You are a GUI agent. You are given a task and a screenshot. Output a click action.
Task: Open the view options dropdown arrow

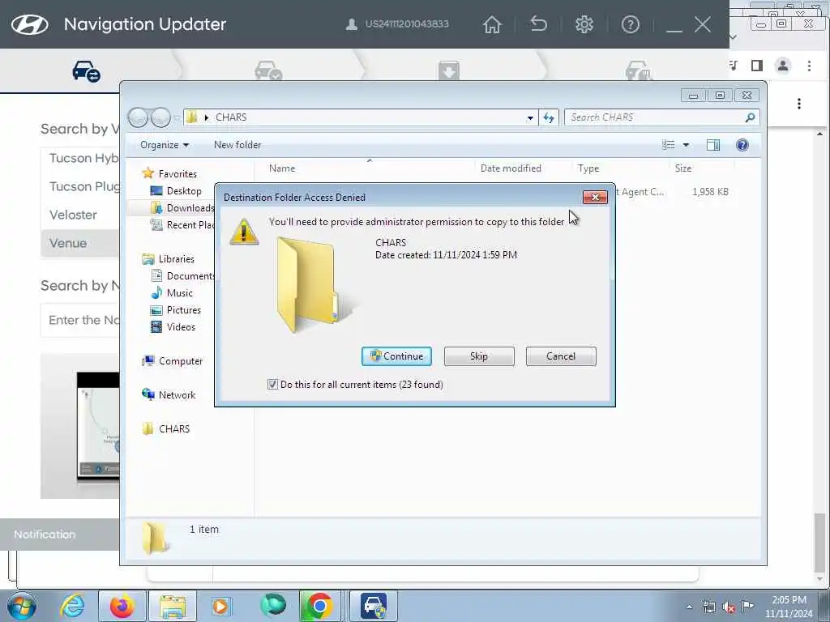[686, 145]
